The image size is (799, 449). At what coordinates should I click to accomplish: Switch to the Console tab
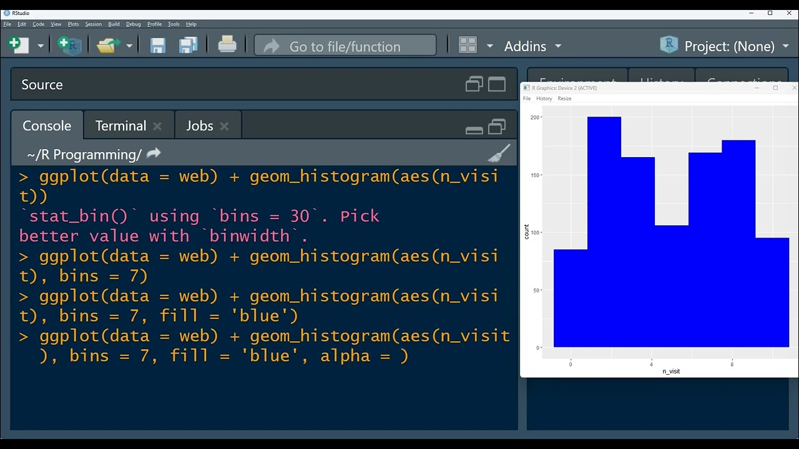(x=47, y=125)
